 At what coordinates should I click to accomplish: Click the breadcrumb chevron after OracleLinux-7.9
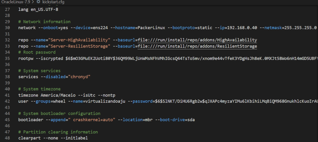tap(33, 2)
